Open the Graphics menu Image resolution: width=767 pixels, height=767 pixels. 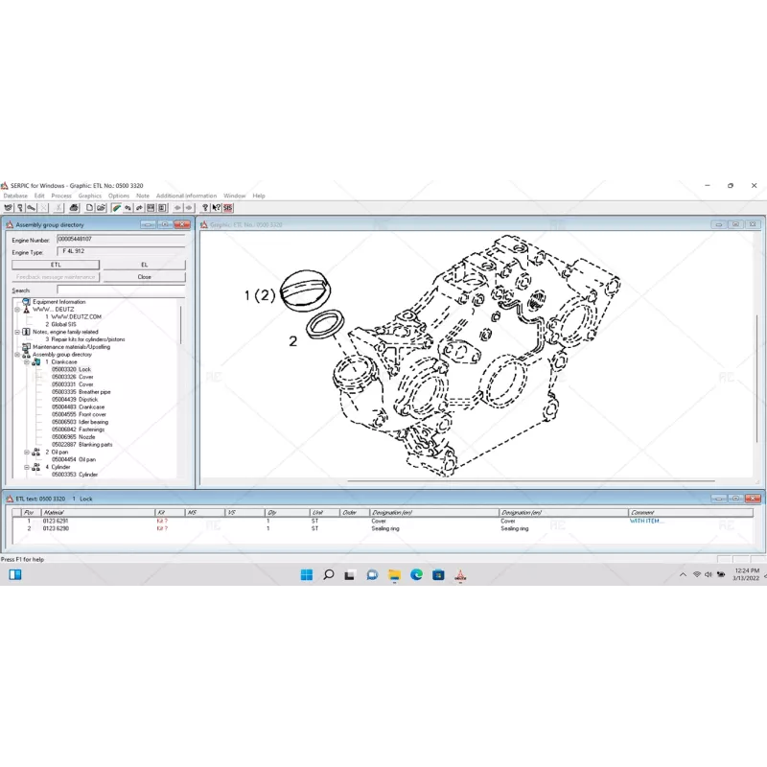coord(90,196)
